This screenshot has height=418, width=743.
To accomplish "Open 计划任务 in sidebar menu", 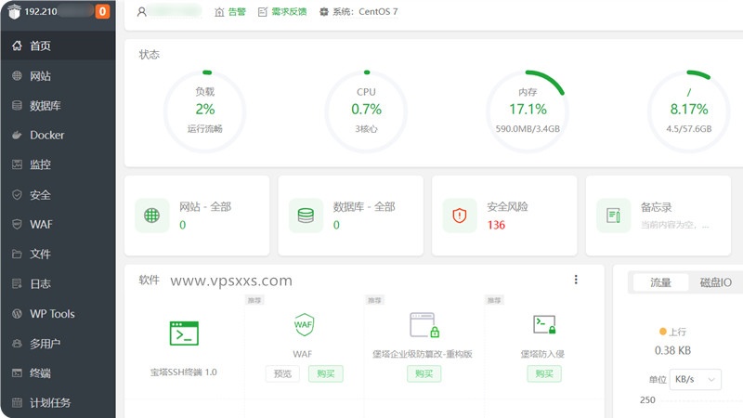I will 58,403.
